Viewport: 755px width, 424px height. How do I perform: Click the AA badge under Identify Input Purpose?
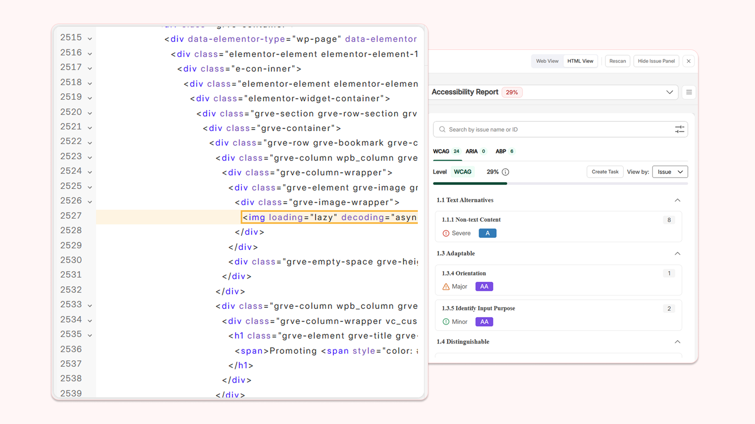tap(484, 322)
